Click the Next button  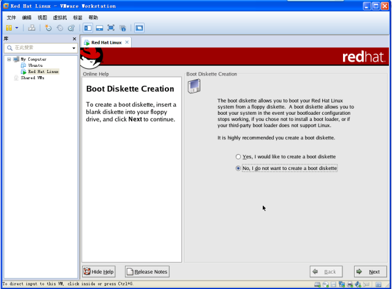[x=370, y=272]
